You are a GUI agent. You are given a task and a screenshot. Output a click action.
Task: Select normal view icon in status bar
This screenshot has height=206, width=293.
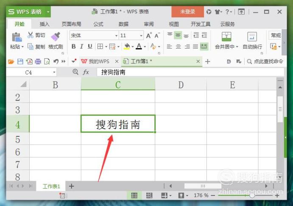click(134, 195)
